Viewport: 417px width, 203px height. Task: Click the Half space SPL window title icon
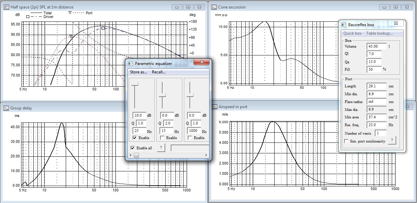pyautogui.click(x=6, y=7)
